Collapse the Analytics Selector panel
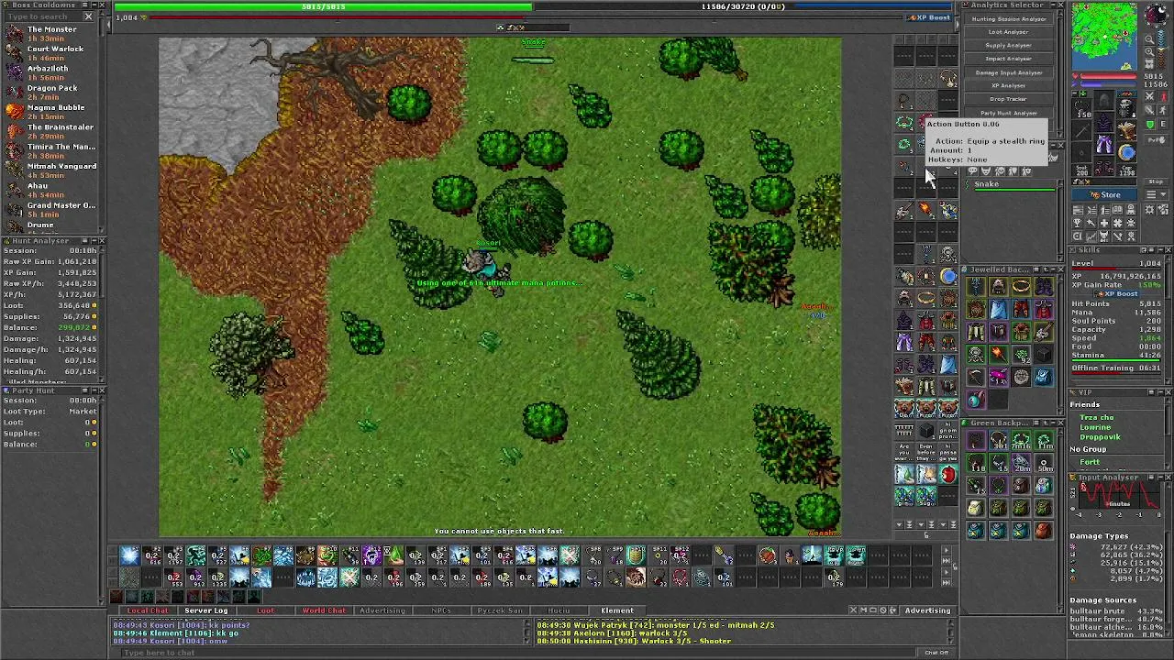The image size is (1174, 660). tap(1051, 5)
